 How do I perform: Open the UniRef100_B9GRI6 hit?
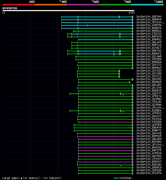[149, 28]
